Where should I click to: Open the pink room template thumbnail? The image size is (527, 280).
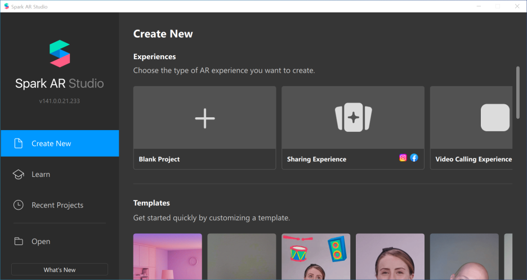click(168, 257)
